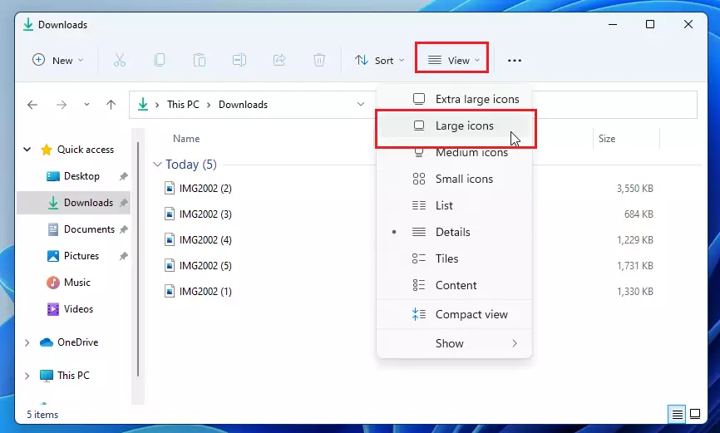
Task: Maximize the Downloads window
Action: [x=649, y=24]
